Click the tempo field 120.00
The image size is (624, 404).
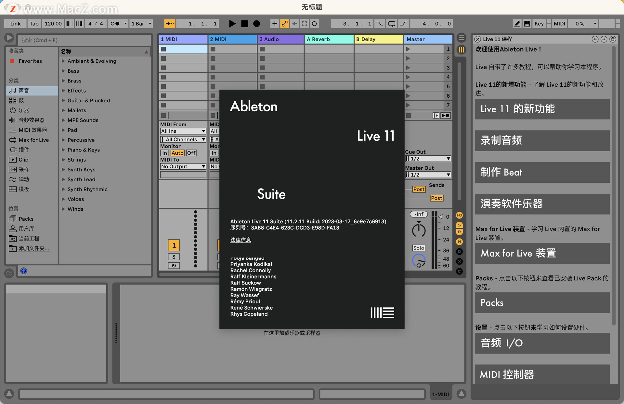(53, 24)
